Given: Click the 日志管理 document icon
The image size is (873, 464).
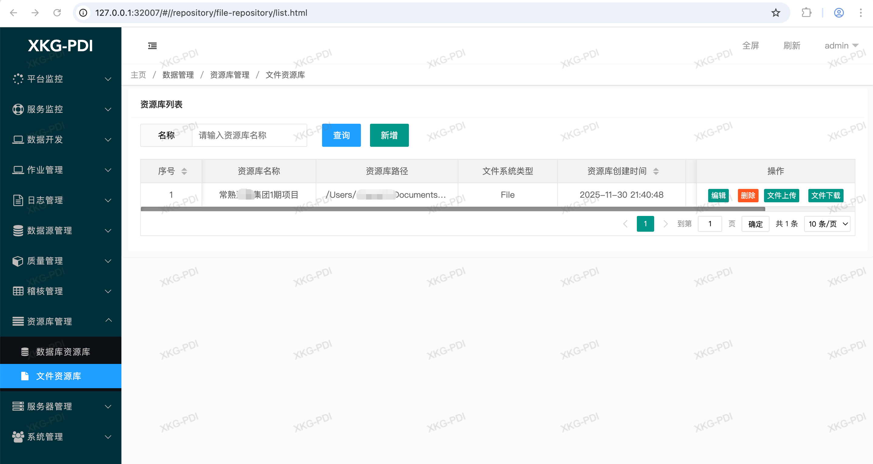Looking at the screenshot, I should click(x=18, y=200).
